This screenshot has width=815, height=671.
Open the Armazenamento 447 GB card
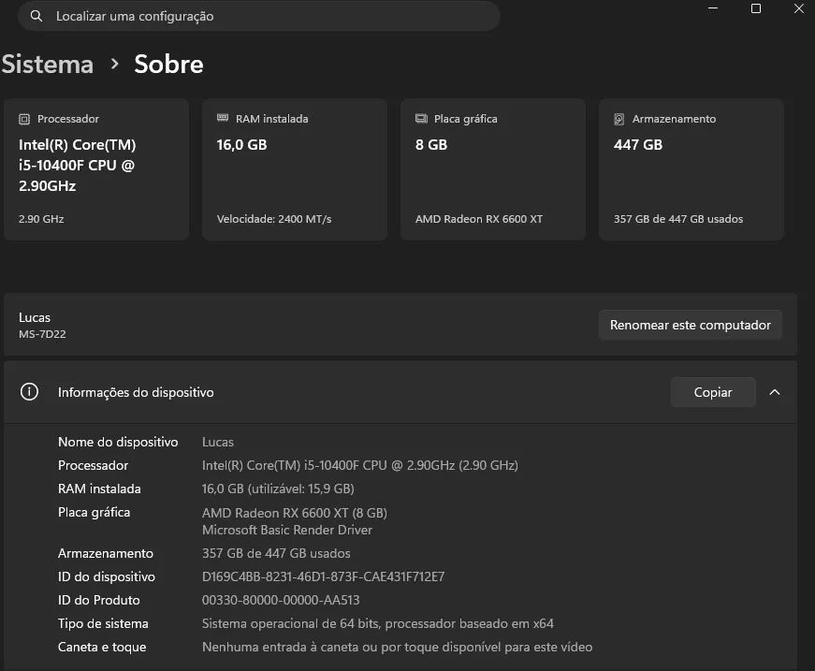click(691, 169)
